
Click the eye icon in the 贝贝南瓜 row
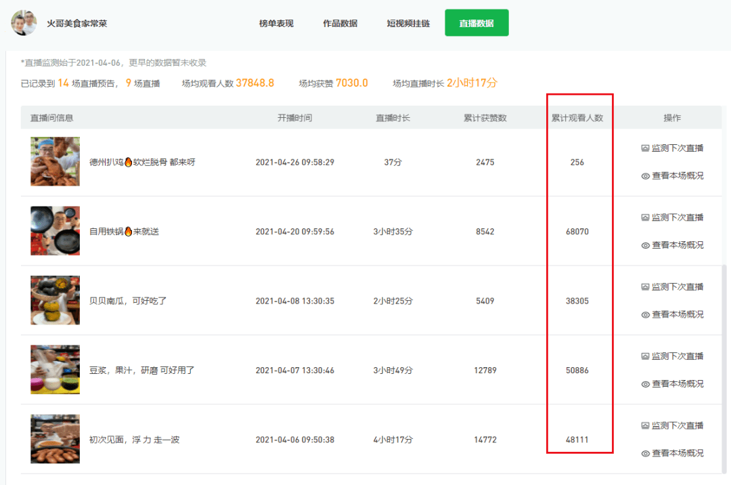(645, 315)
